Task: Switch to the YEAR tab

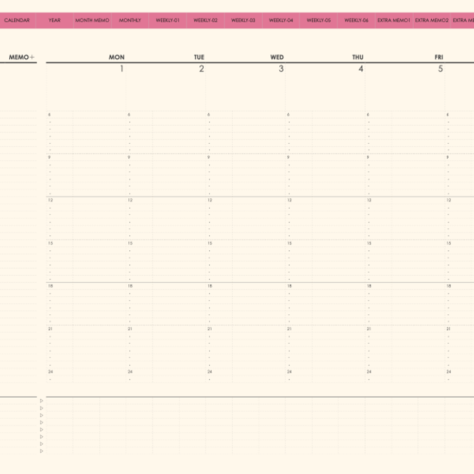Action: click(55, 20)
